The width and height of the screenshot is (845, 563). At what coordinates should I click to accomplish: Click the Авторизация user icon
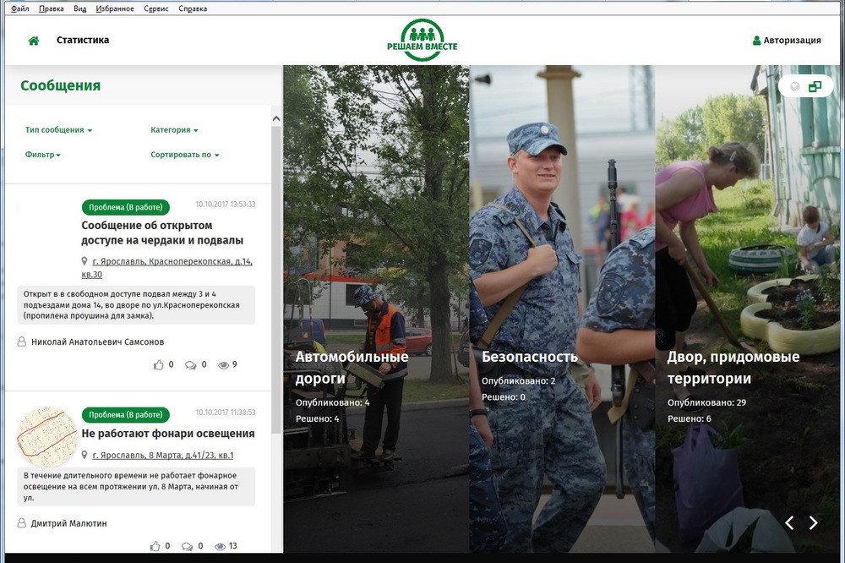pos(756,41)
